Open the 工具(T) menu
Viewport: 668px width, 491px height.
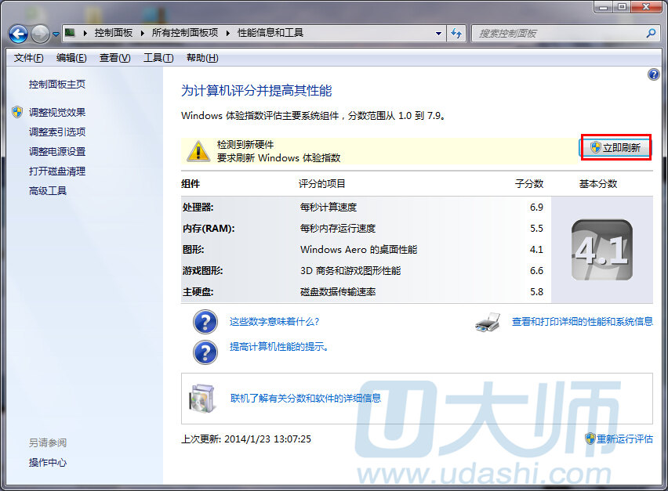point(158,58)
